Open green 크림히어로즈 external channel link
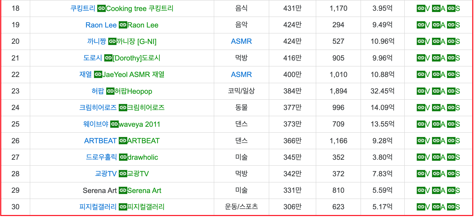Viewport: 474px width, 217px height. pos(142,108)
